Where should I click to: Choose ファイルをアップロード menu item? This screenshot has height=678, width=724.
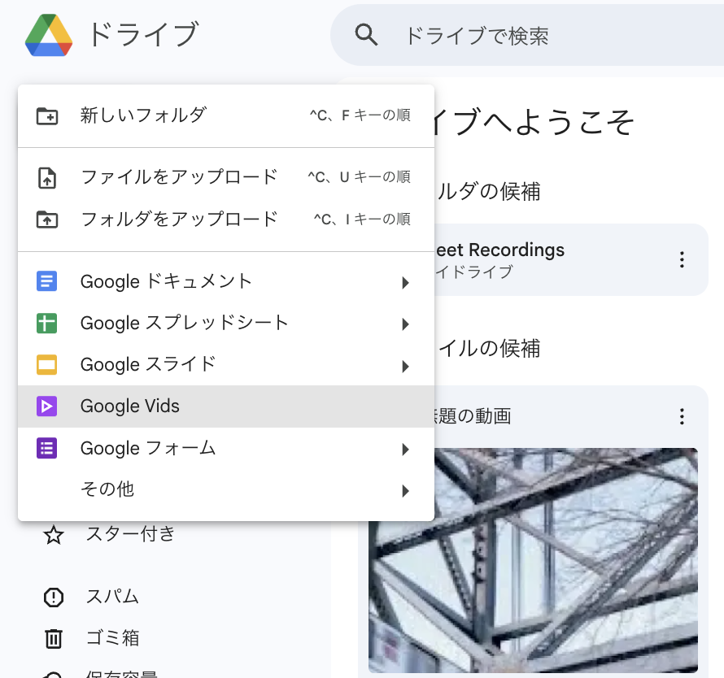[179, 177]
